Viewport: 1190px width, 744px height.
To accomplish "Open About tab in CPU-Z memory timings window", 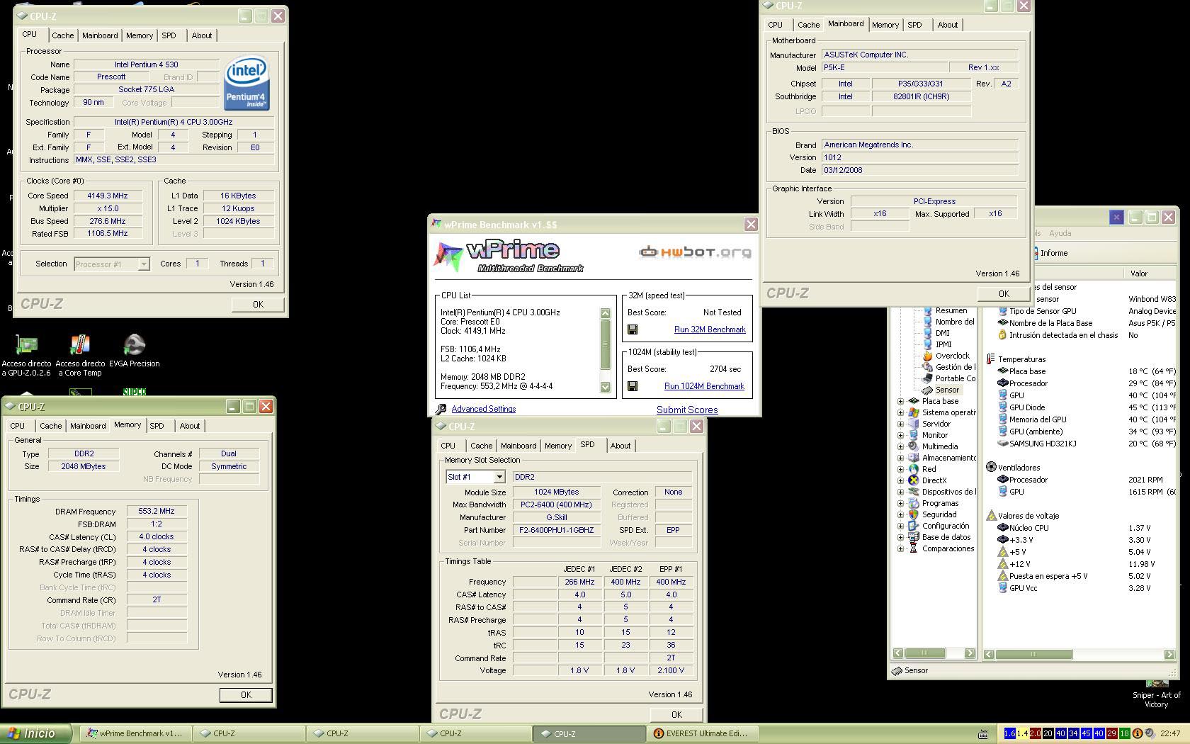I will point(189,426).
